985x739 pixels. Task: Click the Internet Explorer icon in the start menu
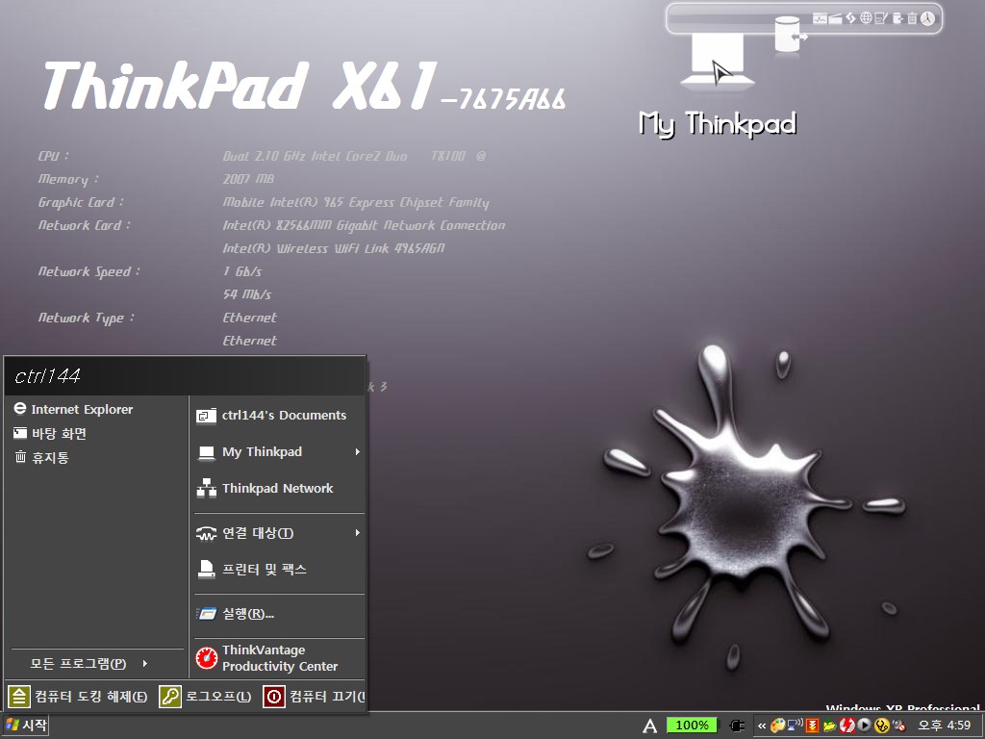point(20,409)
